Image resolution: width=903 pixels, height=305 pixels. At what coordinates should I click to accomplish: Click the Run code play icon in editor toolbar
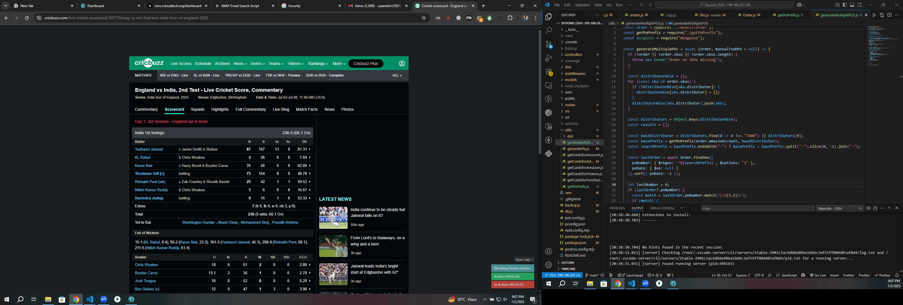point(874,15)
